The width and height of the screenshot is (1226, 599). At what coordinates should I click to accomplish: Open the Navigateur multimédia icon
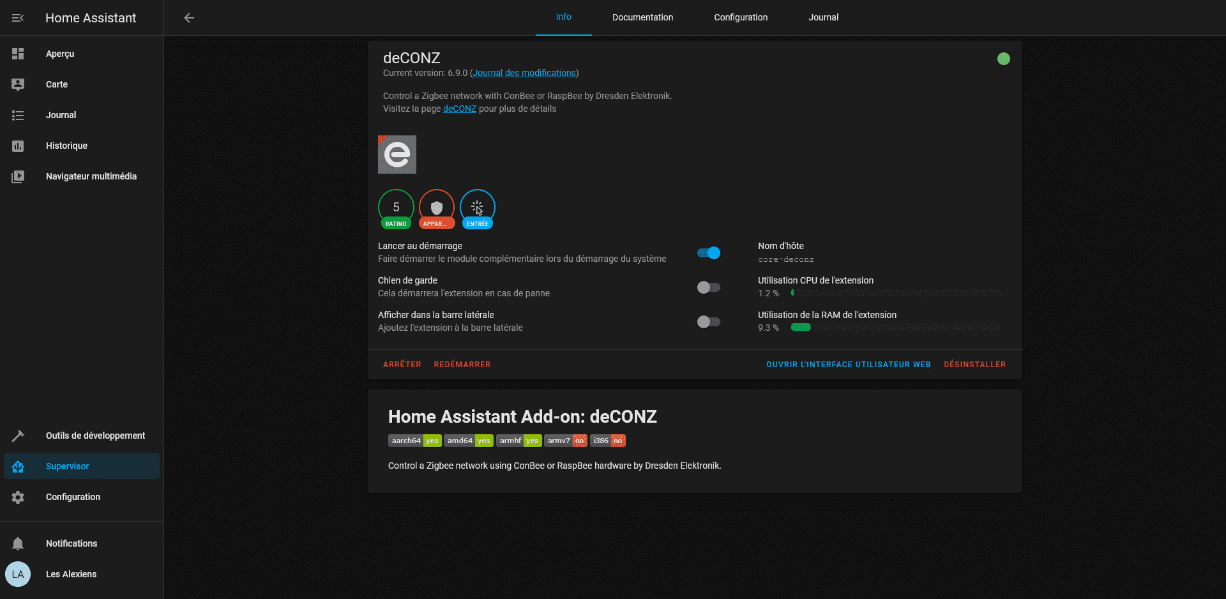tap(18, 176)
